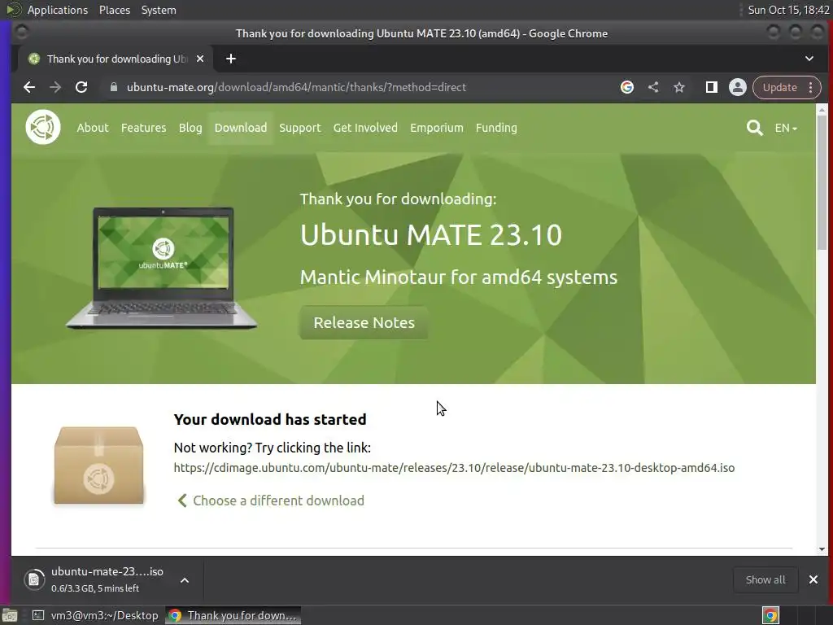Open Chrome's three-dot menu
Screen dimensions: 833x625
pos(811,87)
